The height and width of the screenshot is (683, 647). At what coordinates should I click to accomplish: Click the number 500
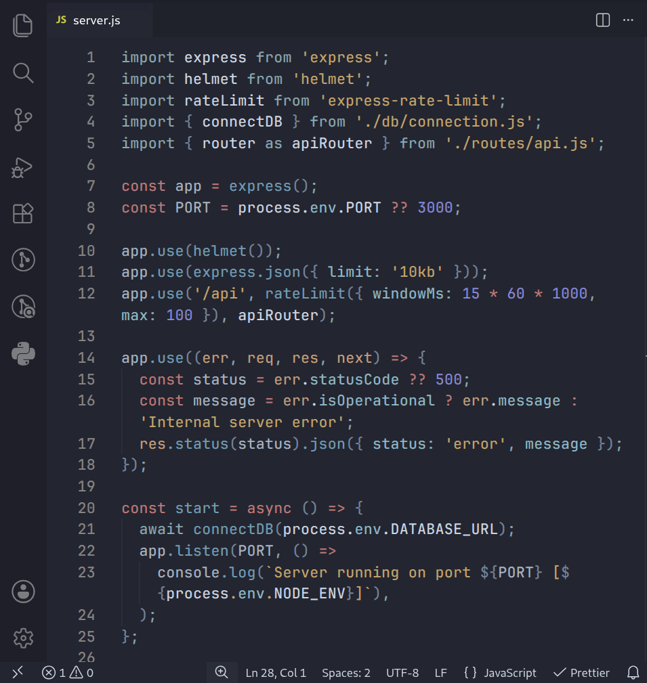[448, 379]
